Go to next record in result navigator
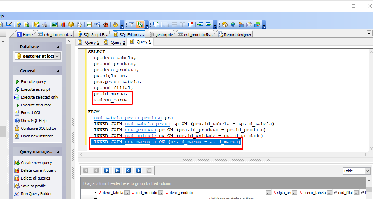 pos(107,170)
